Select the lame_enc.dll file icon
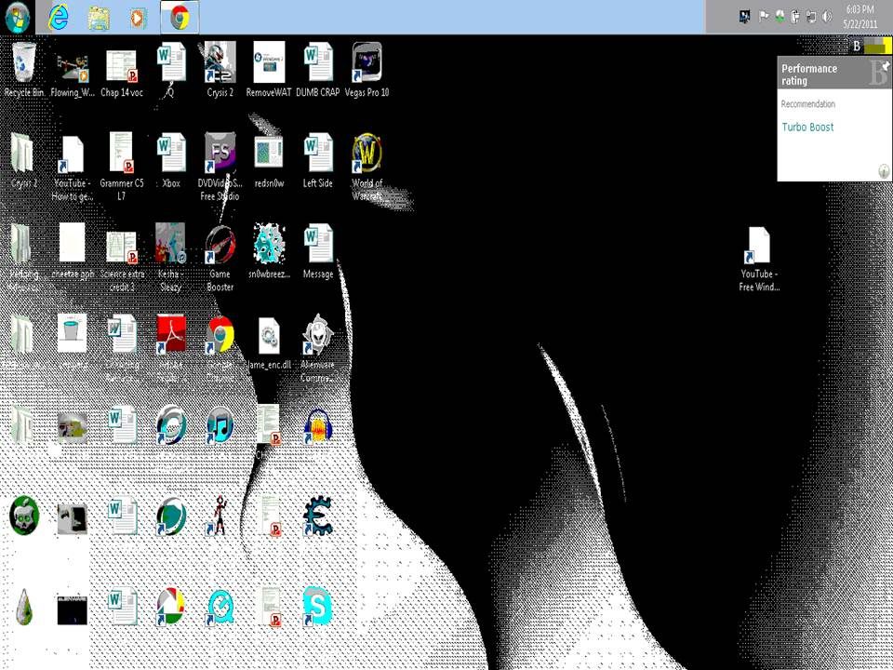Image resolution: width=893 pixels, height=670 pixels. (x=269, y=335)
